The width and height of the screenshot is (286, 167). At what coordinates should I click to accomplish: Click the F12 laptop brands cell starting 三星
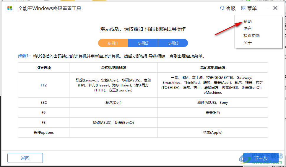point(213,85)
